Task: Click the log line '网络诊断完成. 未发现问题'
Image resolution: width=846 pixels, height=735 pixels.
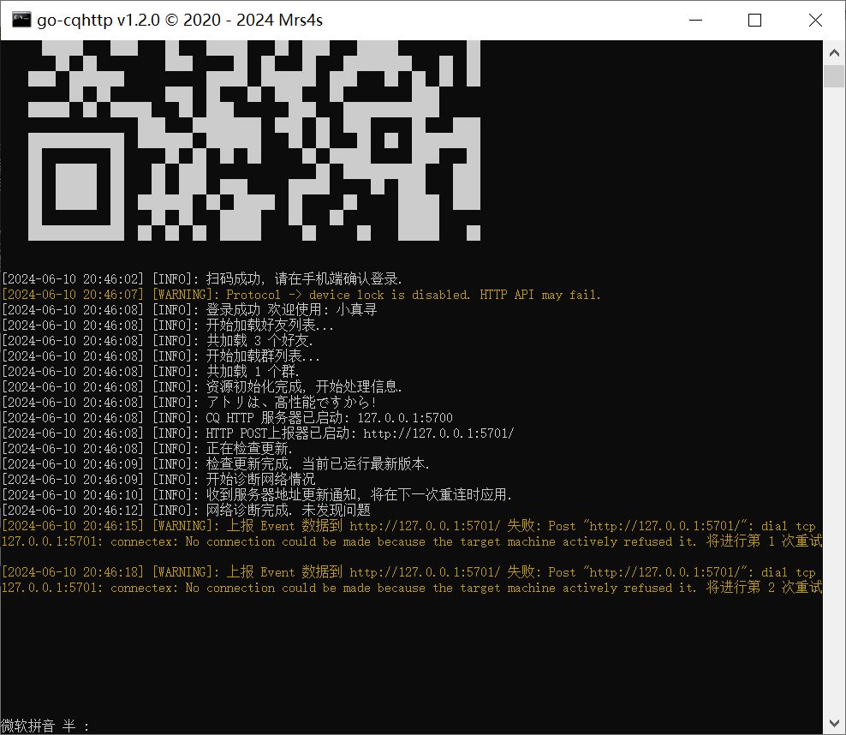Action: (x=288, y=510)
